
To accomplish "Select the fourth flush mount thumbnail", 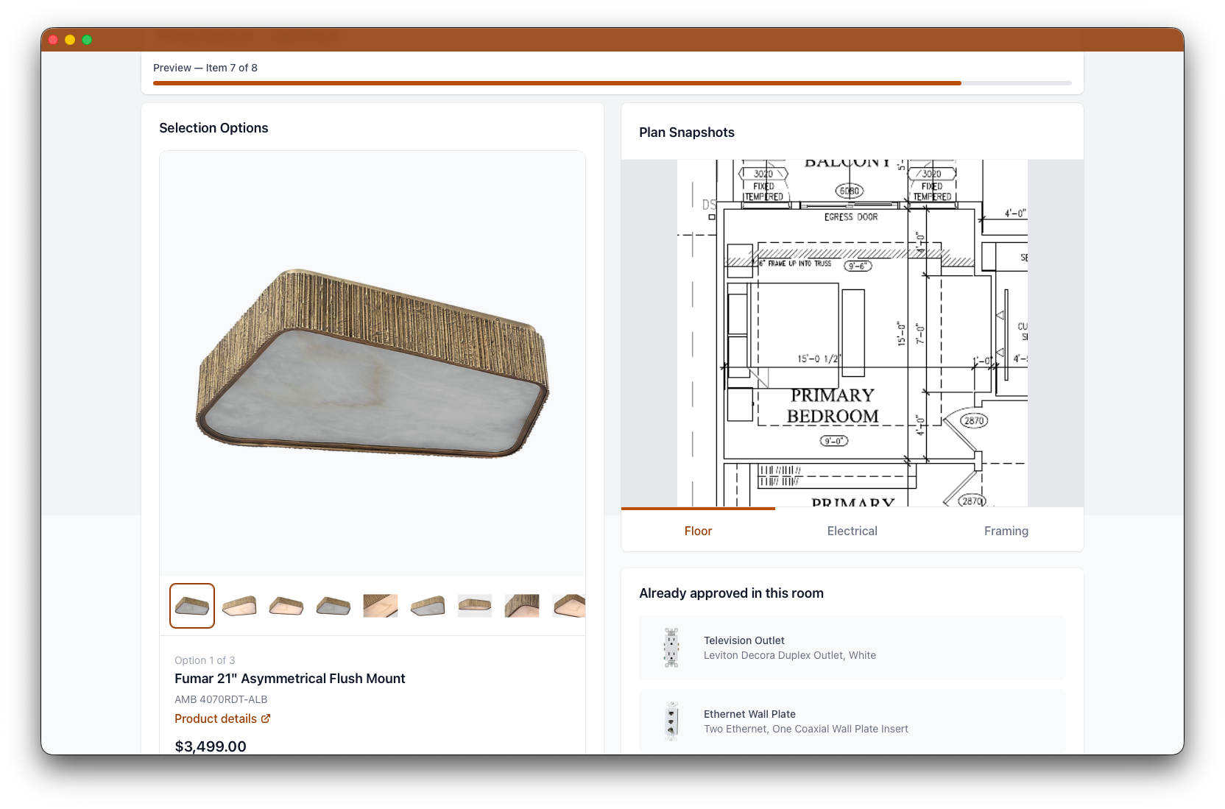I will coord(333,606).
